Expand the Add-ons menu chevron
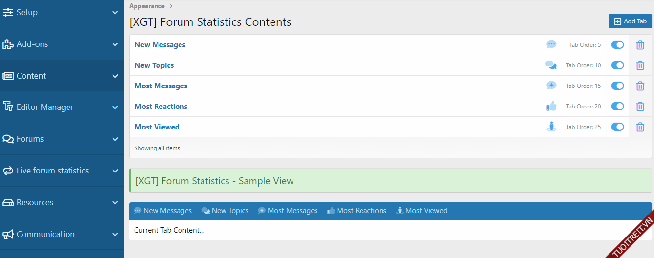 [115, 44]
